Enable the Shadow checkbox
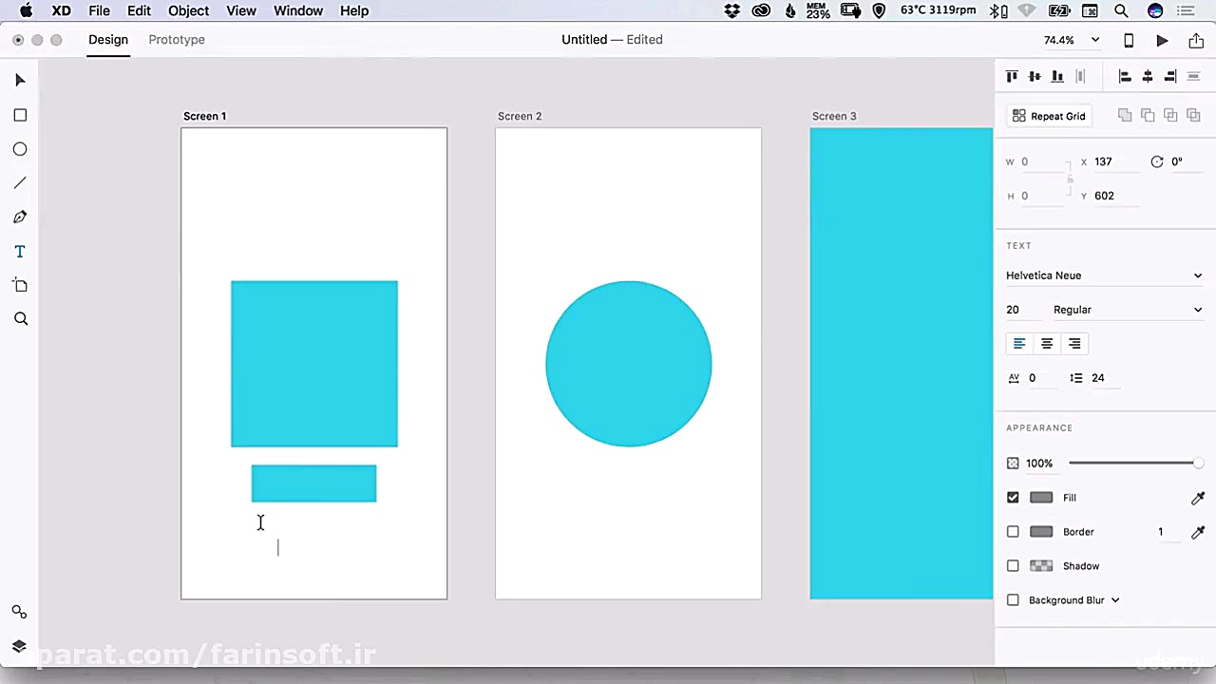 [x=1013, y=566]
